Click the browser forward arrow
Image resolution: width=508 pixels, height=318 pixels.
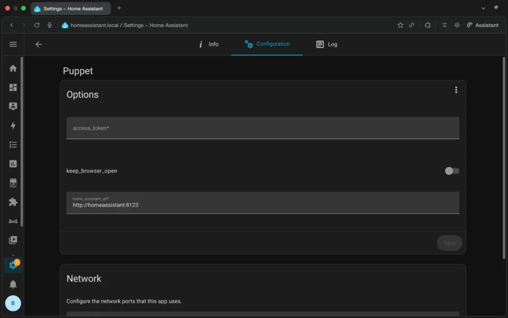coord(24,25)
